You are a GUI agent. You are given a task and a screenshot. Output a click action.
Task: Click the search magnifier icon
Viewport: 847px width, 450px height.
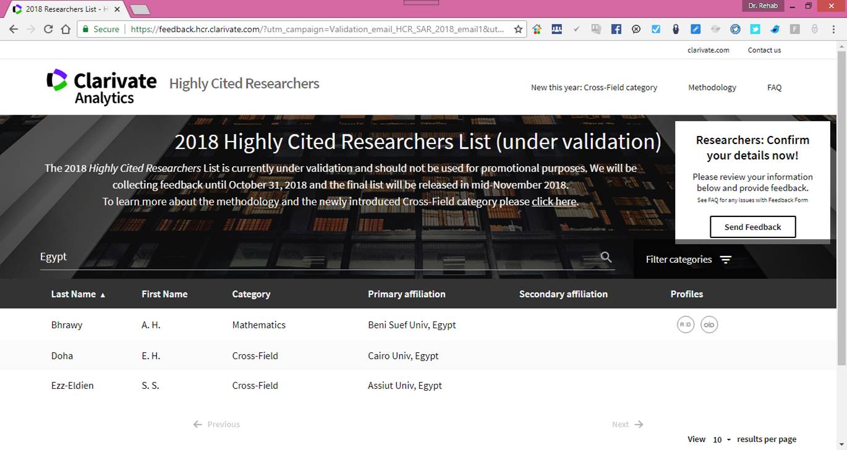(x=606, y=257)
